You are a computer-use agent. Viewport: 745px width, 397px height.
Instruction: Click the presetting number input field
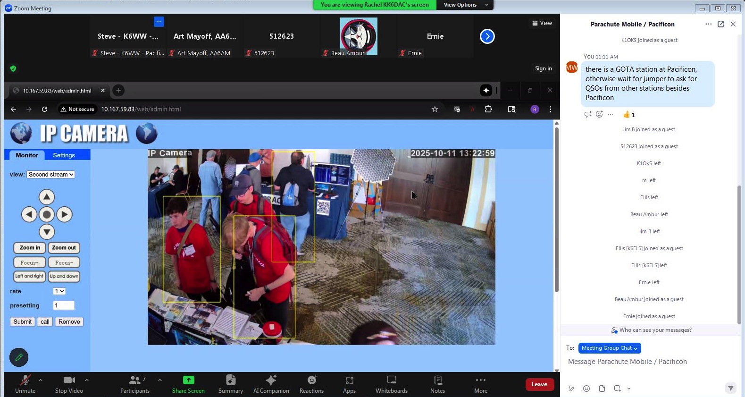coord(64,305)
